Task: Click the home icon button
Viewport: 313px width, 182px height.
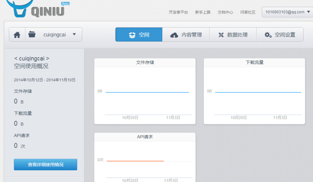Action: [17, 34]
